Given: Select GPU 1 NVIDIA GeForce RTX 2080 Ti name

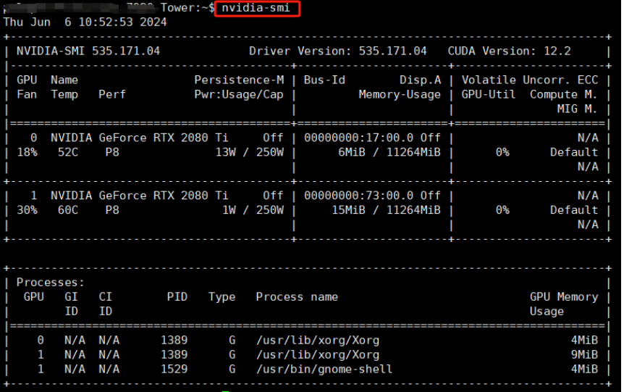Looking at the screenshot, I should pyautogui.click(x=139, y=196).
